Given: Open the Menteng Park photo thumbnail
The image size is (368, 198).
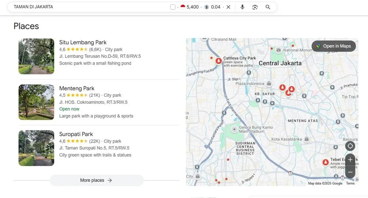Looking at the screenshot, I should pyautogui.click(x=36, y=102).
